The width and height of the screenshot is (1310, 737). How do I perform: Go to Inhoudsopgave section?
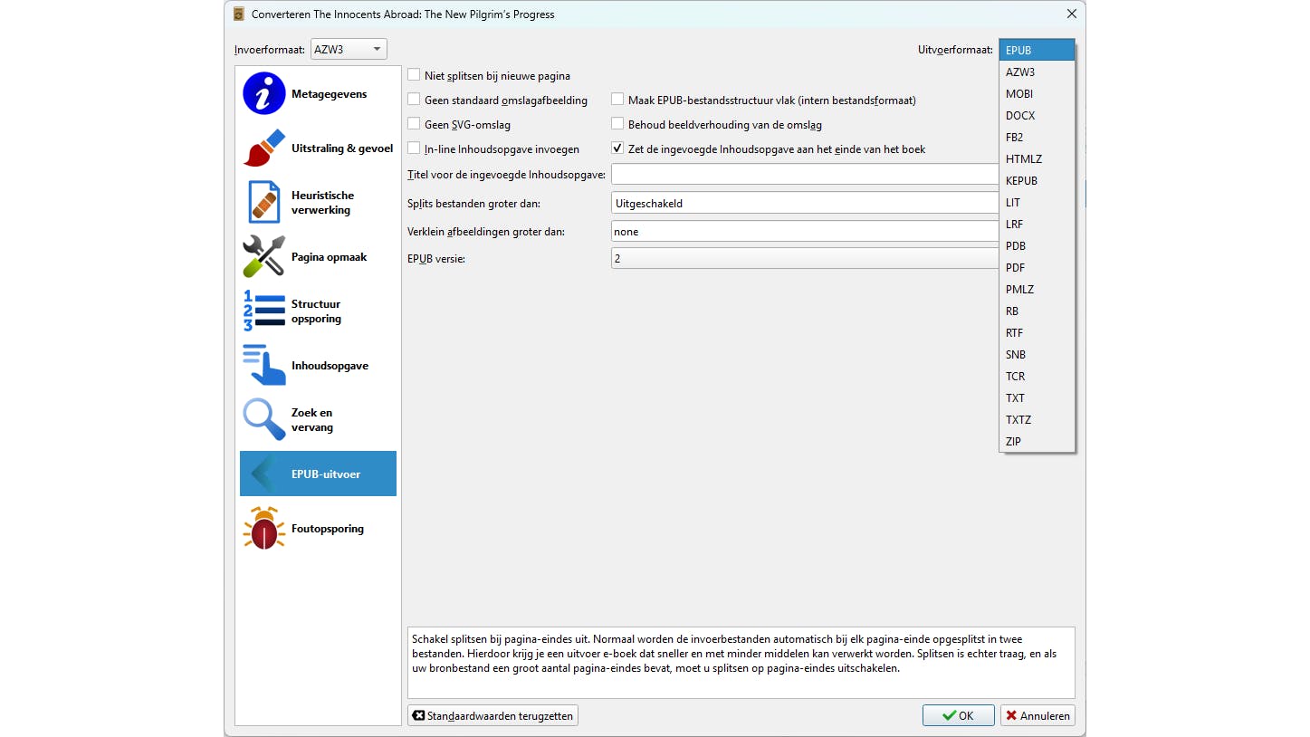(x=318, y=366)
